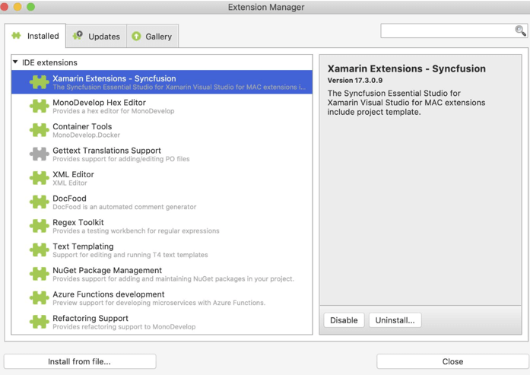The height and width of the screenshot is (375, 530).
Task: Select NuGet Package Management extension
Action: 107,274
